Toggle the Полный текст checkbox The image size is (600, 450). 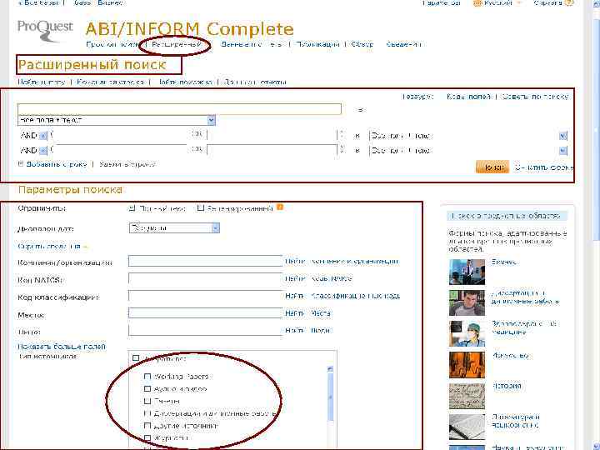[x=132, y=208]
